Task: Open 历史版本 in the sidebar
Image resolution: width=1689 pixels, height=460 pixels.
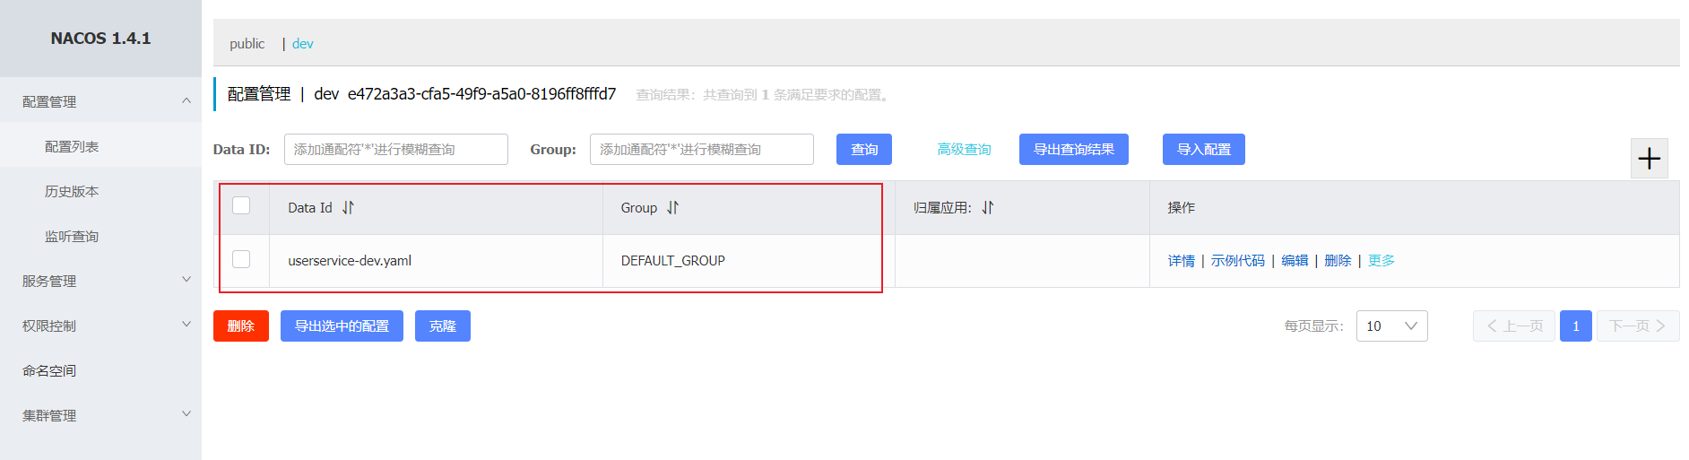Action: click(72, 191)
